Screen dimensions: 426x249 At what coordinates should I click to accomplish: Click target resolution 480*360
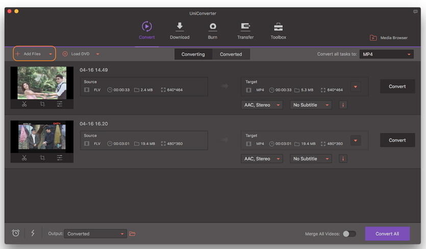[x=335, y=144]
